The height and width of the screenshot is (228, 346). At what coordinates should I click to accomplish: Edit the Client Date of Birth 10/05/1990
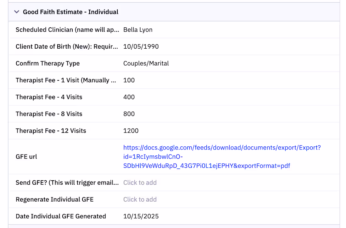point(141,46)
